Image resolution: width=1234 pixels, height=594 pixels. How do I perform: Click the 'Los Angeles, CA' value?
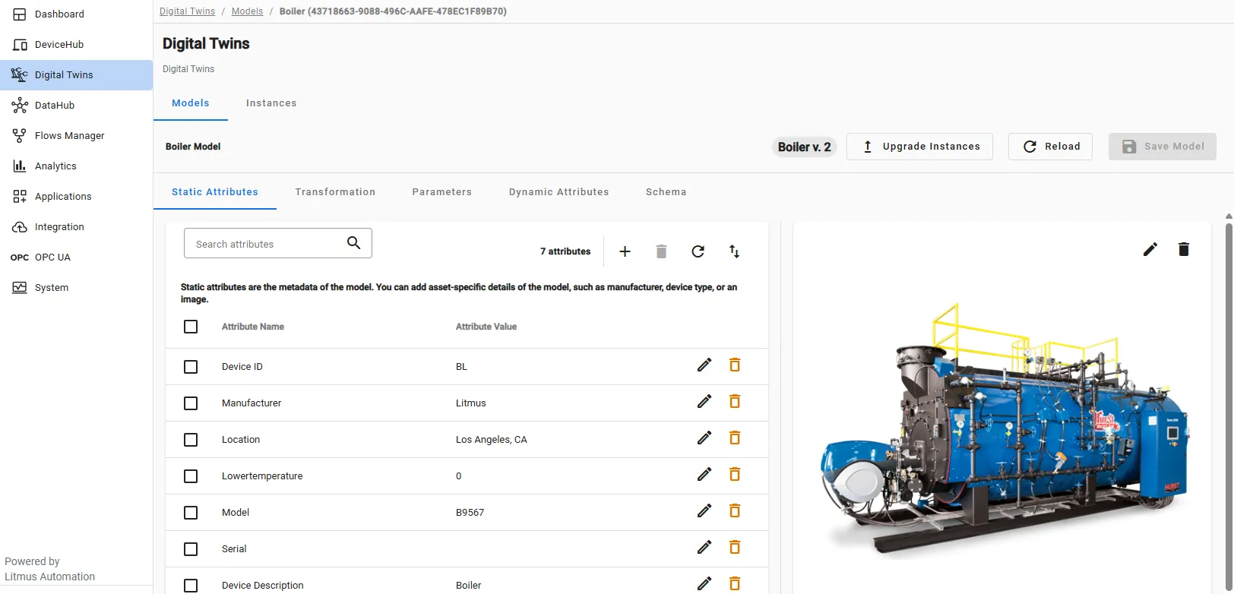[x=491, y=440]
